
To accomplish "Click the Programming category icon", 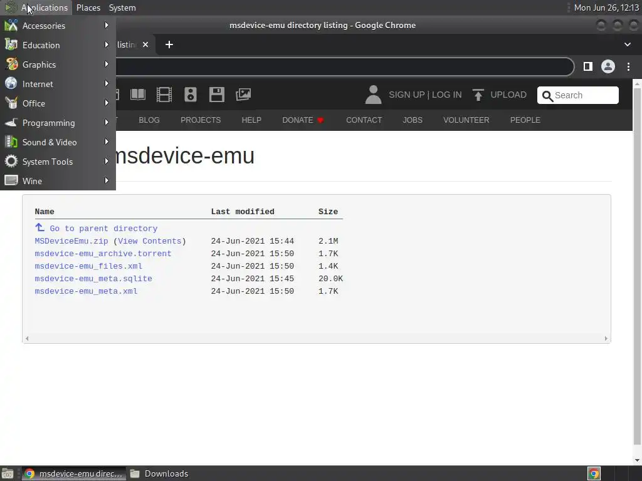I will coord(11,122).
